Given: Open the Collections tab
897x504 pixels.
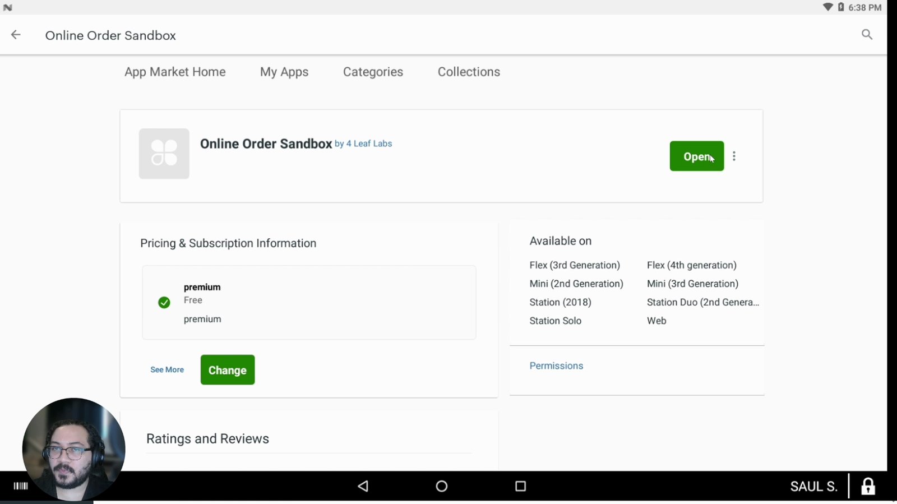Looking at the screenshot, I should coord(469,72).
